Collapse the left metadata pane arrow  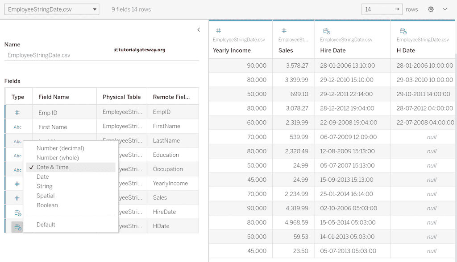[199, 30]
